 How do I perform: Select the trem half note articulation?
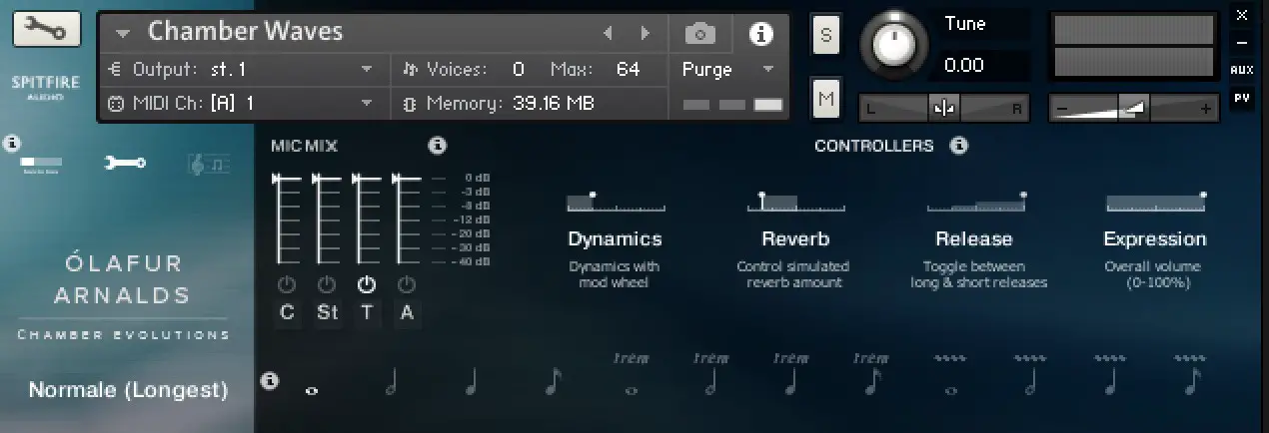click(x=710, y=376)
